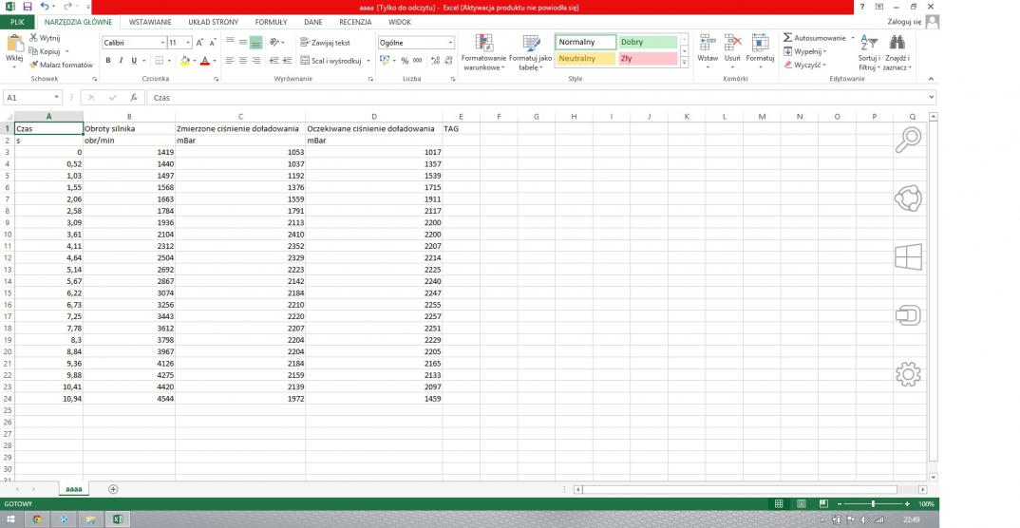The width and height of the screenshot is (1020, 528).
Task: Undo last action in Quick Access Toolbar
Action: [45, 7]
